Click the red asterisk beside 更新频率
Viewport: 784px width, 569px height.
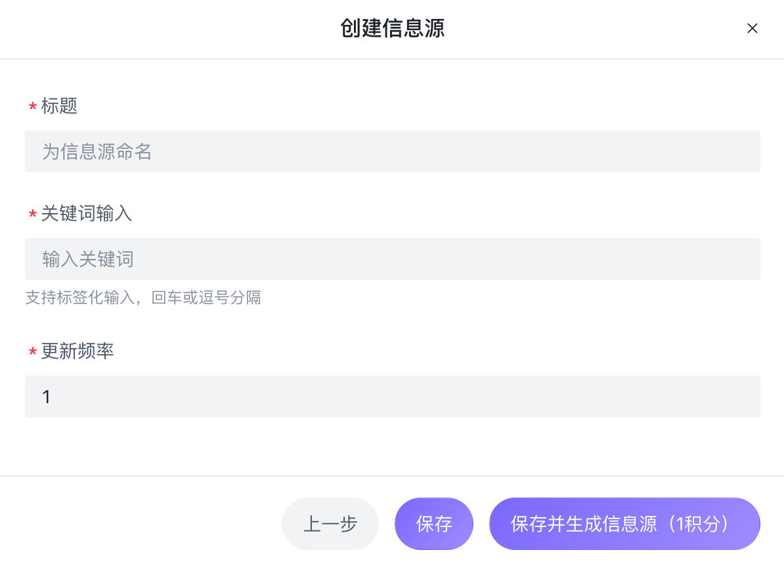[32, 352]
